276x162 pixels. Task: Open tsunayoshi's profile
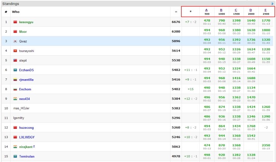[26, 51]
